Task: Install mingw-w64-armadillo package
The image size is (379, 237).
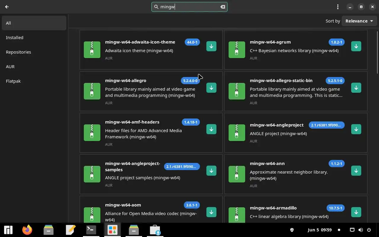Action: point(356,212)
